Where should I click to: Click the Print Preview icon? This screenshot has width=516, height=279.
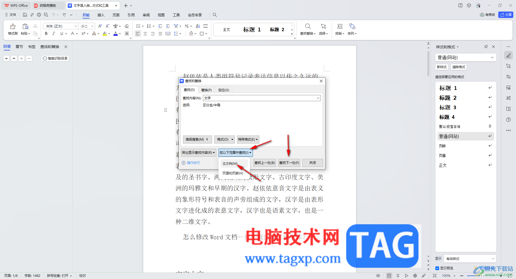(46, 15)
